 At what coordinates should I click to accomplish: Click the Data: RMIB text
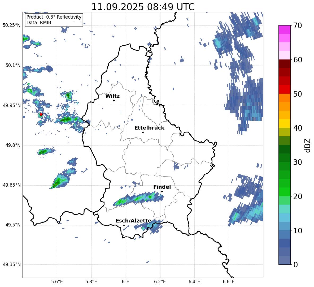tap(39, 23)
